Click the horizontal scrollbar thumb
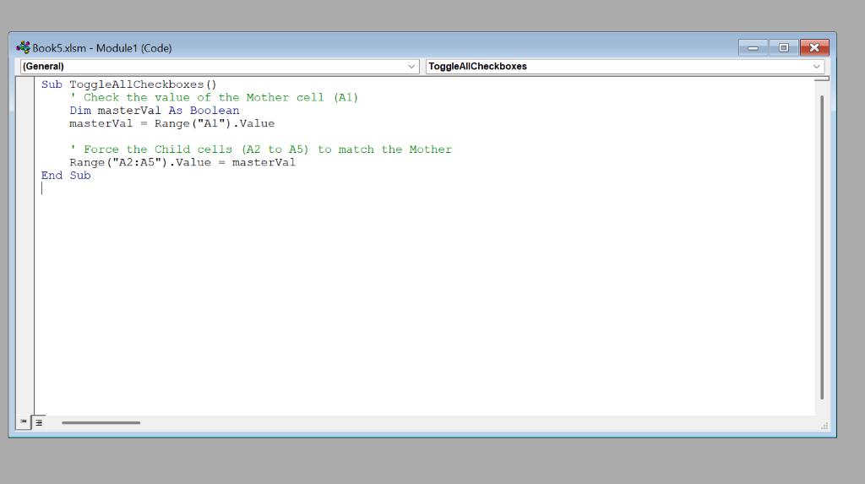Viewport: 865px width, 484px height. coord(101,422)
